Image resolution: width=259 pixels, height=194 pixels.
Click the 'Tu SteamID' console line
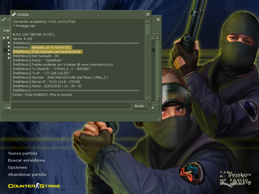click(52, 69)
